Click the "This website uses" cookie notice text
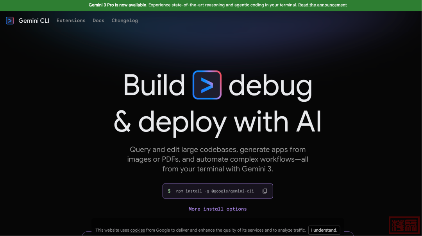Viewport: 422px width, 236px height. 112,230
